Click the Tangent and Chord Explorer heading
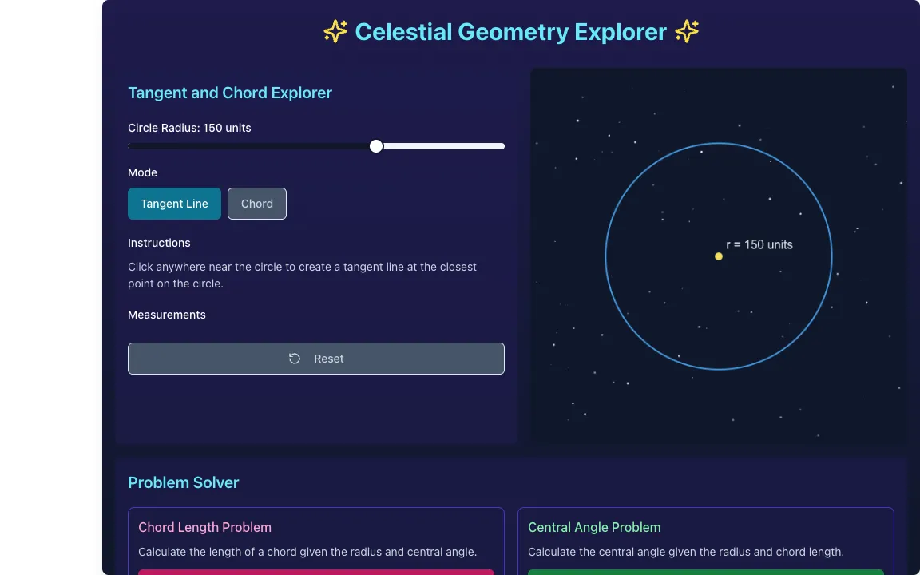 (x=230, y=93)
